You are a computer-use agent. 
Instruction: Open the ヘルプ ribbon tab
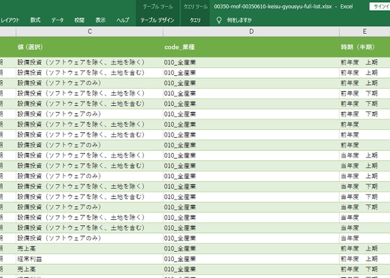(123, 20)
